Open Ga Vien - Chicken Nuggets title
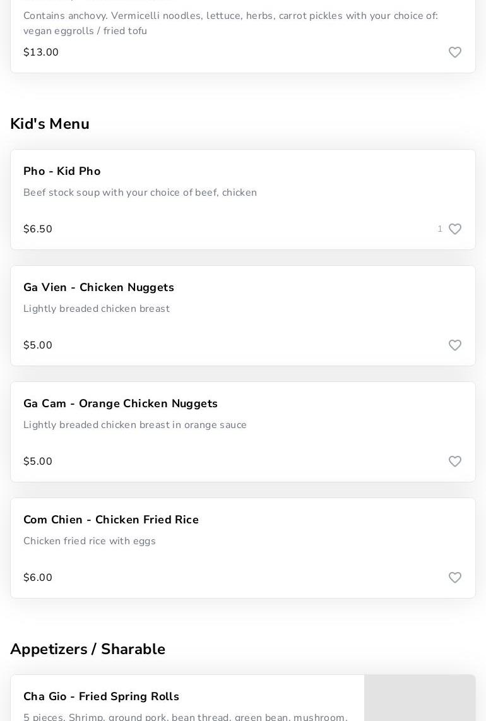486x721 pixels. tap(98, 287)
